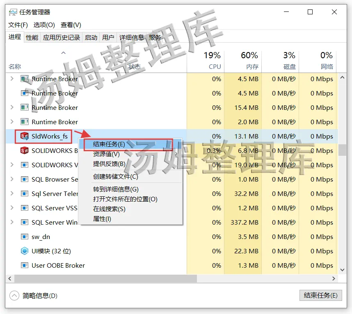Screen dimensions: 352x314
Task: Expand the 2.0 MB Runtime Broker group
Action: point(12,122)
